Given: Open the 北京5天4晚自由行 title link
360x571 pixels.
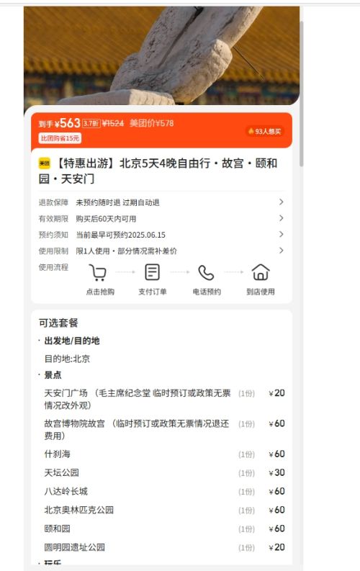Looking at the screenshot, I should [x=158, y=171].
